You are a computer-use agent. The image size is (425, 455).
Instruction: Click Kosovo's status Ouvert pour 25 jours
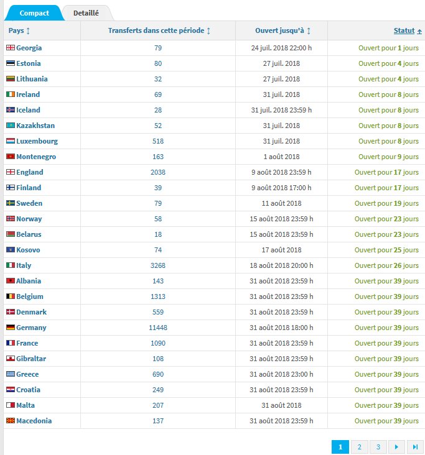click(x=386, y=250)
